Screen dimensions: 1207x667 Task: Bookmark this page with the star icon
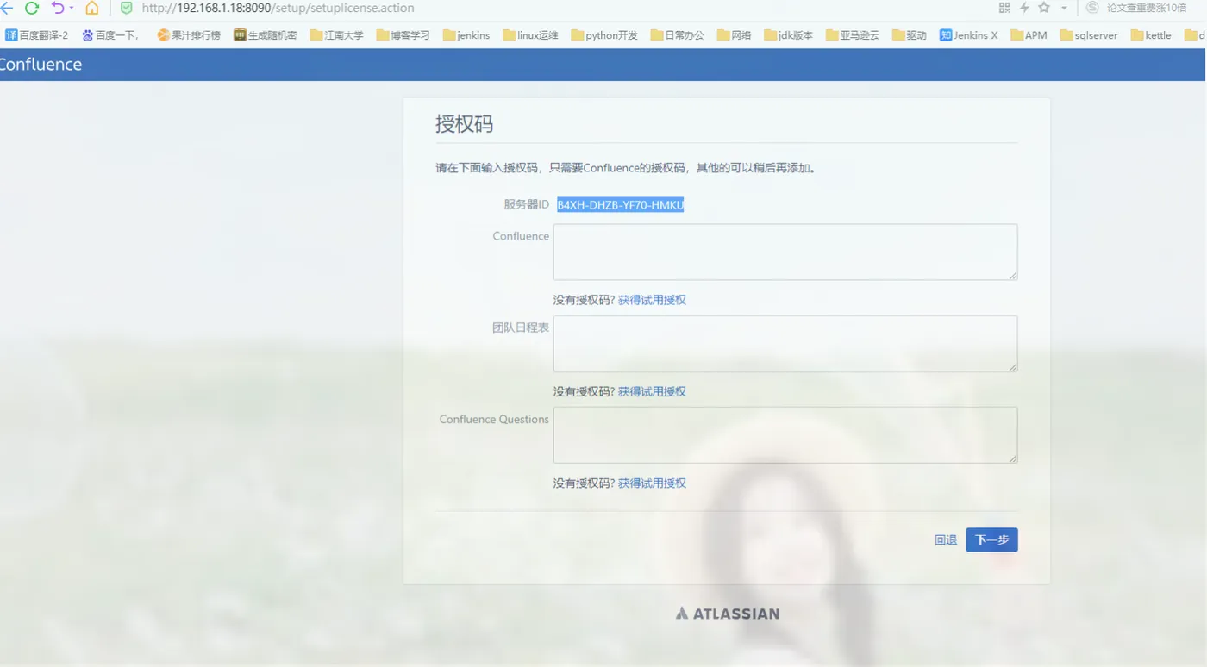pos(1044,8)
